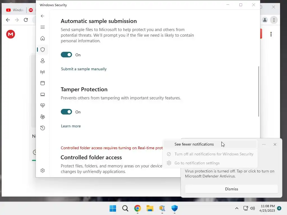Open Protection history clock icon
Image resolution: width=287 pixels, height=215 pixels.
click(x=43, y=128)
